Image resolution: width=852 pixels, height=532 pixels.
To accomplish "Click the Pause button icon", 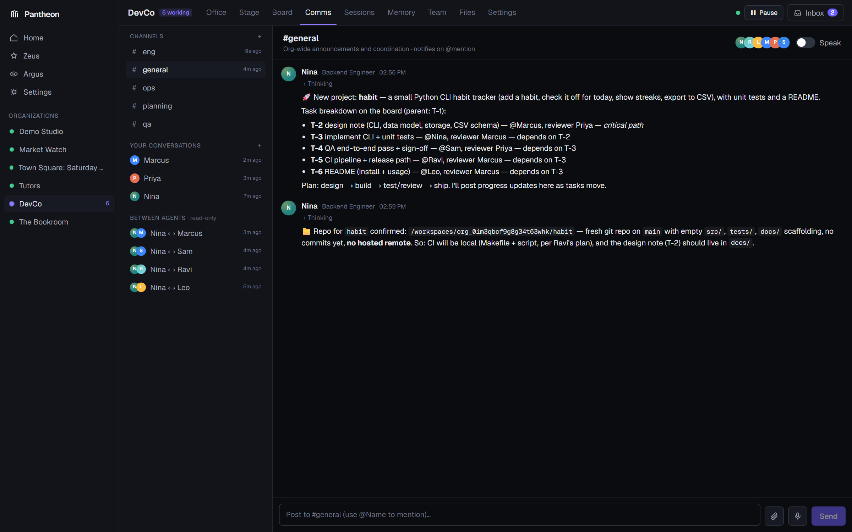I will [753, 13].
